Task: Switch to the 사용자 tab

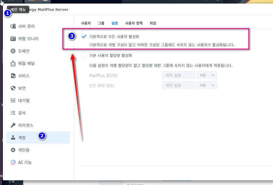Action: tap(86, 23)
